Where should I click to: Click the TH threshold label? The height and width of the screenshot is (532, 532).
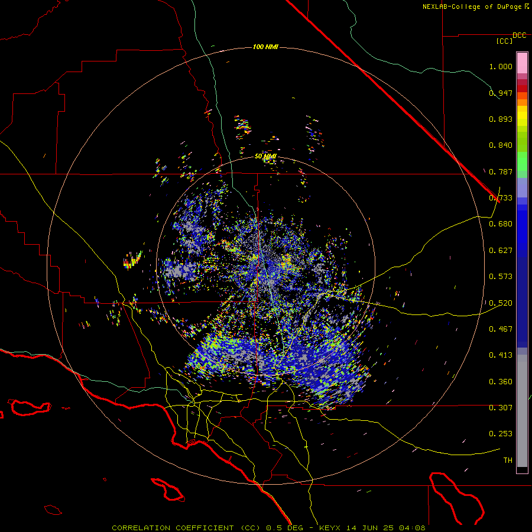[x=508, y=460]
